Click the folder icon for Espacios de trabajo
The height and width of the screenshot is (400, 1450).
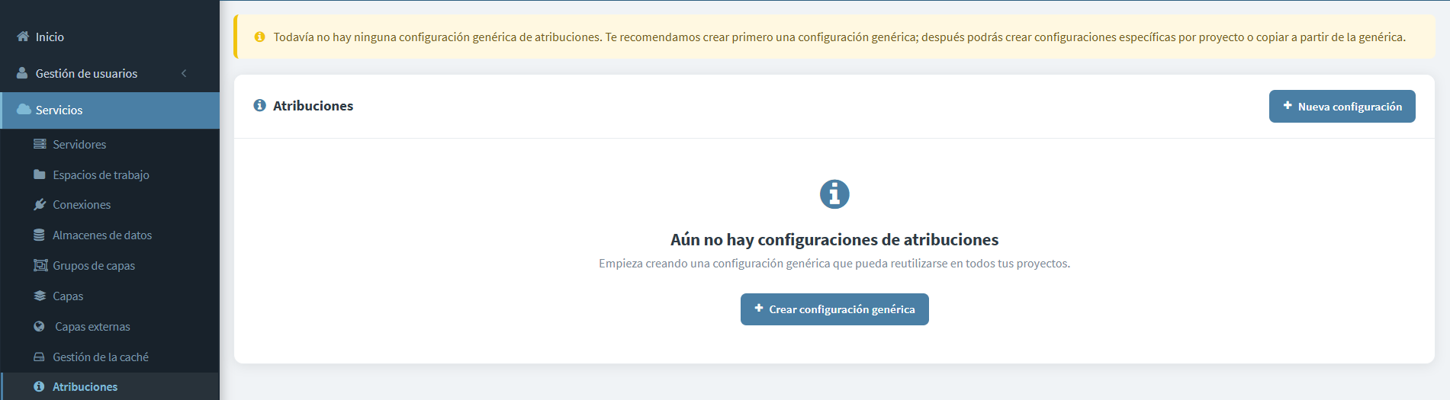40,174
